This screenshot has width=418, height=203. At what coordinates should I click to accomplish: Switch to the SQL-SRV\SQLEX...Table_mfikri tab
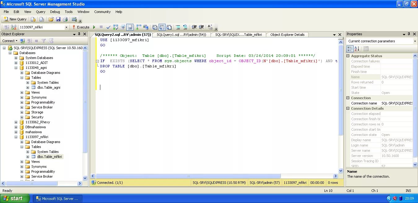coord(238,35)
